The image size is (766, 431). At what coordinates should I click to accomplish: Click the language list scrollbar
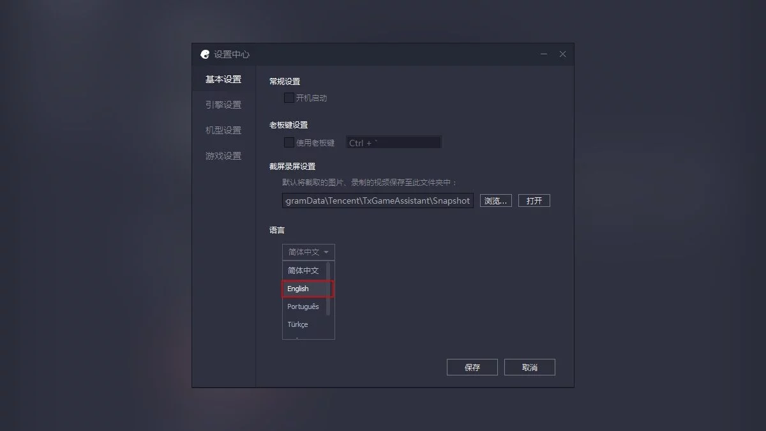(x=328, y=288)
